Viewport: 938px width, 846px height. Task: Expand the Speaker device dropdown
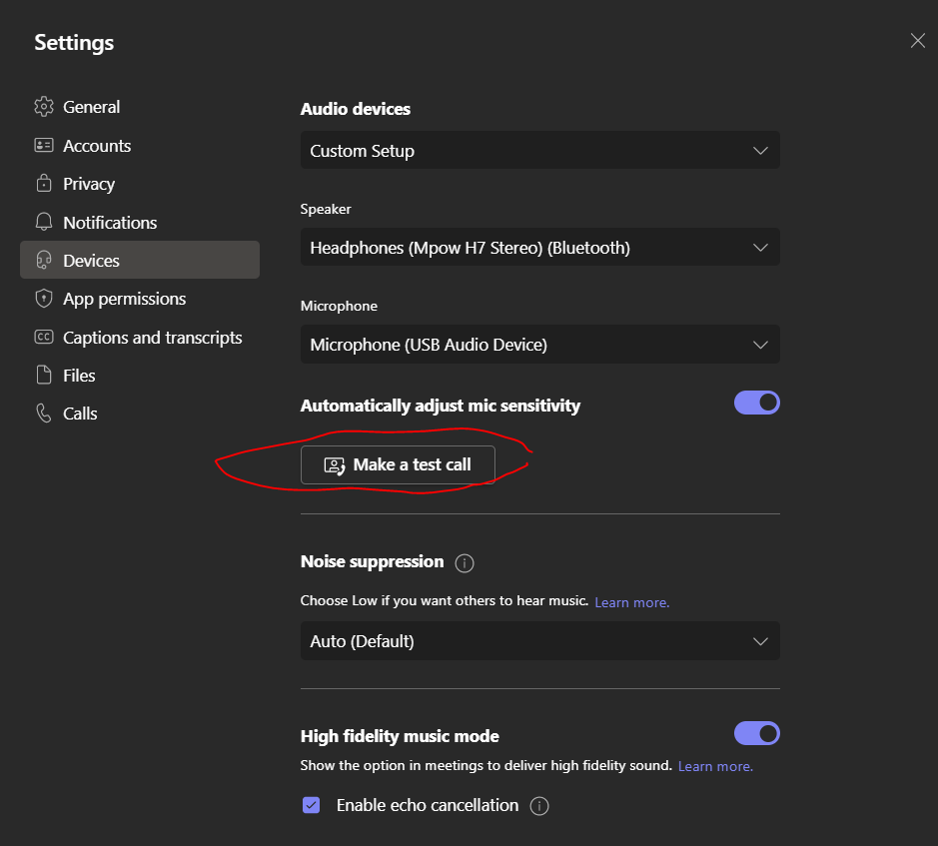539,248
